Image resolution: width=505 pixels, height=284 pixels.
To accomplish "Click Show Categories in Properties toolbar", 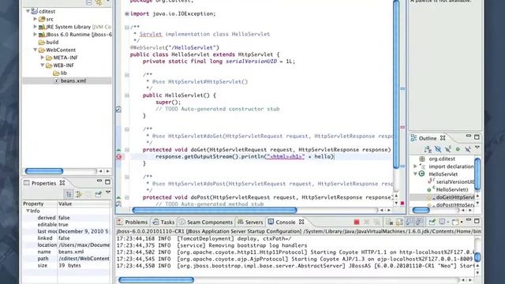I will click(69, 194).
